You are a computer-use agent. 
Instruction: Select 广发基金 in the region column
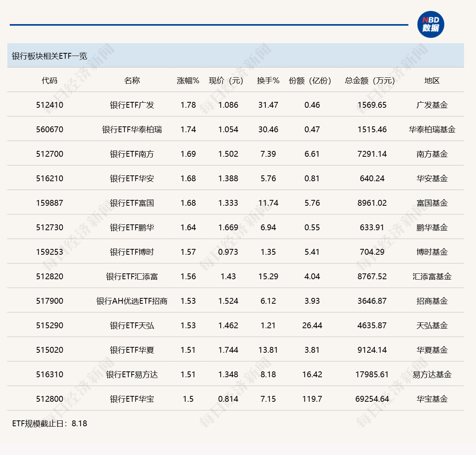(x=432, y=105)
